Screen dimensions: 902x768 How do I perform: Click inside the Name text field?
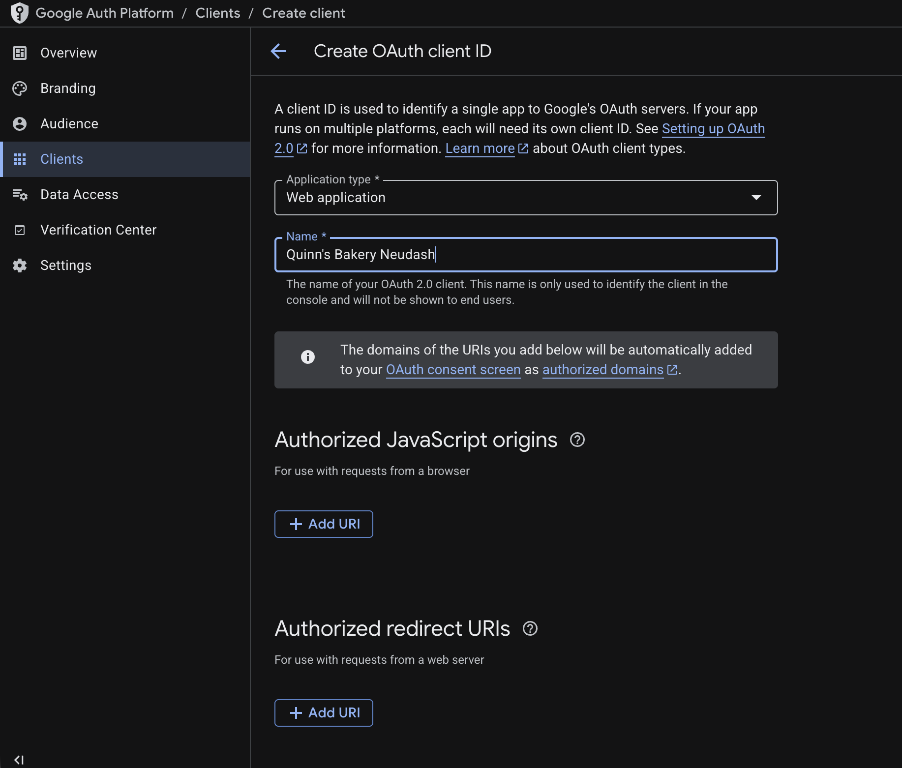(526, 254)
